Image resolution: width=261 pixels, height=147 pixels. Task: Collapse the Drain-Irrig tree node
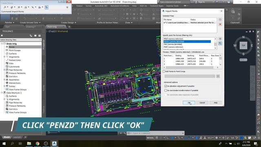(2, 44)
